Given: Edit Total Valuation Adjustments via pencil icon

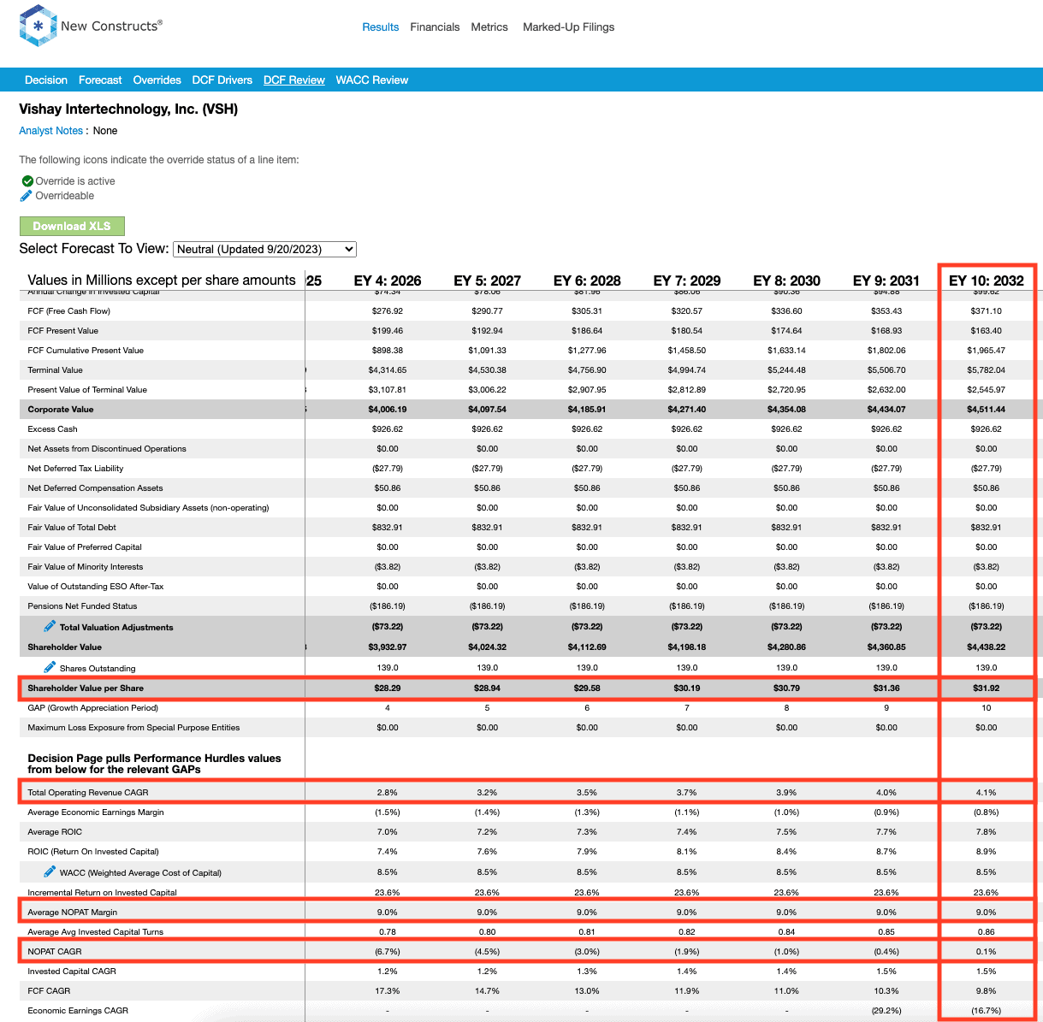Looking at the screenshot, I should coord(50,626).
